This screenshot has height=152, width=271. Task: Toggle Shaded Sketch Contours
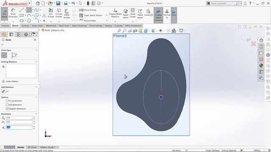[158, 15]
